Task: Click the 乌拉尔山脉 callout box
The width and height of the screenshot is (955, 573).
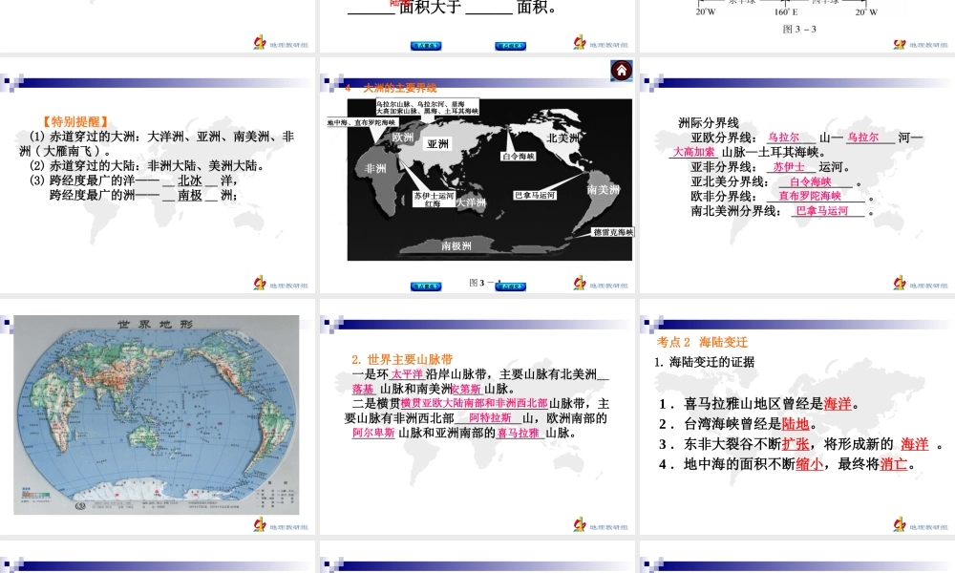Action: click(427, 107)
